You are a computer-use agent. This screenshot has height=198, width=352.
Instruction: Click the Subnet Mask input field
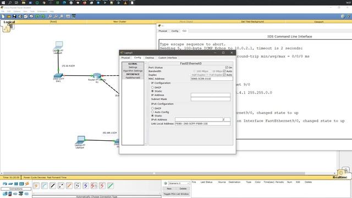(x=211, y=99)
